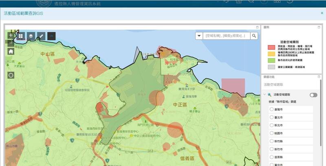The width and height of the screenshot is (326, 166).
Task: Open search source dropdown arrow
Action: pos(199,36)
